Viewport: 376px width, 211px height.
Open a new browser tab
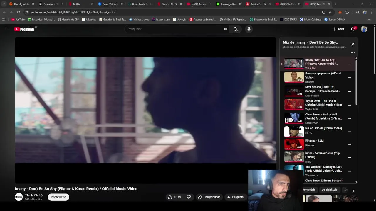tap(336, 4)
